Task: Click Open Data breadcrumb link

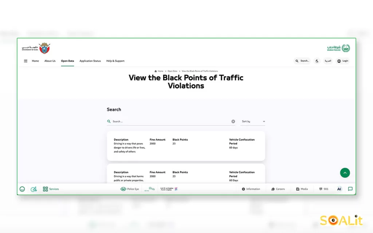Action: (x=172, y=71)
